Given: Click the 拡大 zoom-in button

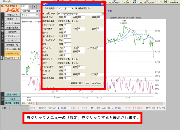Looking at the screenshot, I should point(24,103).
